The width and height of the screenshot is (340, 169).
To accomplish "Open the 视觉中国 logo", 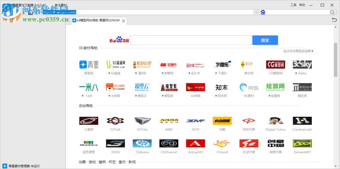I will pos(249,121).
